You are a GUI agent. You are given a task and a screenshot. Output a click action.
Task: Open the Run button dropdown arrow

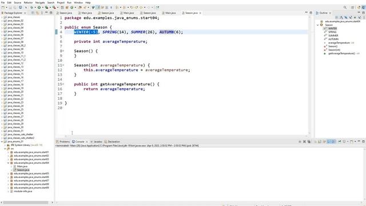[43, 7]
